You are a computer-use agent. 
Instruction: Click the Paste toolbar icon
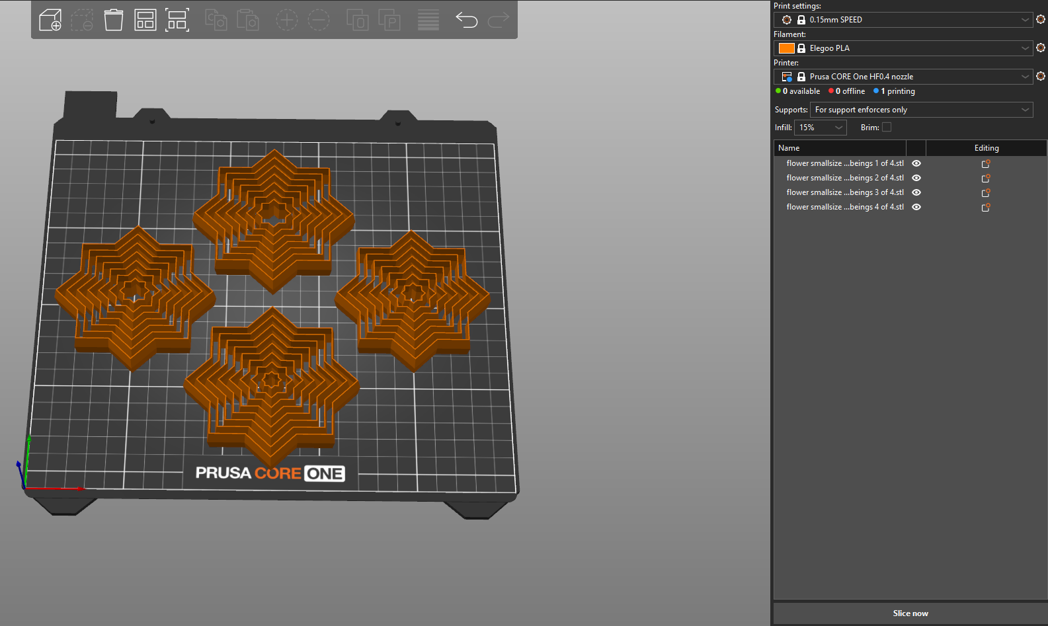pos(248,20)
